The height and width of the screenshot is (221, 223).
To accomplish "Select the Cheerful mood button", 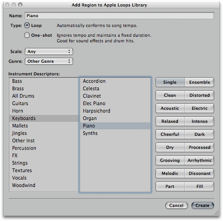I will coord(170,134).
